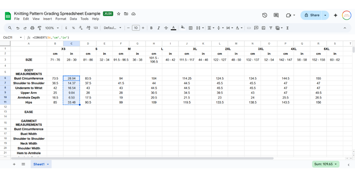This screenshot has width=355, height=177.
Task: Create a filter with funnel icon
Action: click(271, 28)
